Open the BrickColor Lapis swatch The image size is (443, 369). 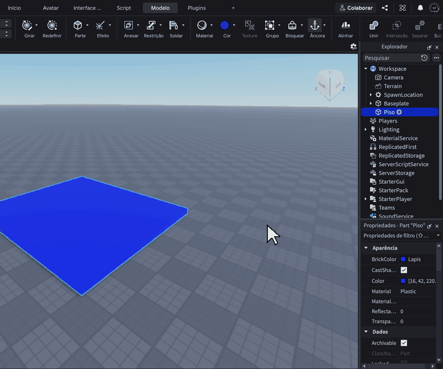(403, 259)
